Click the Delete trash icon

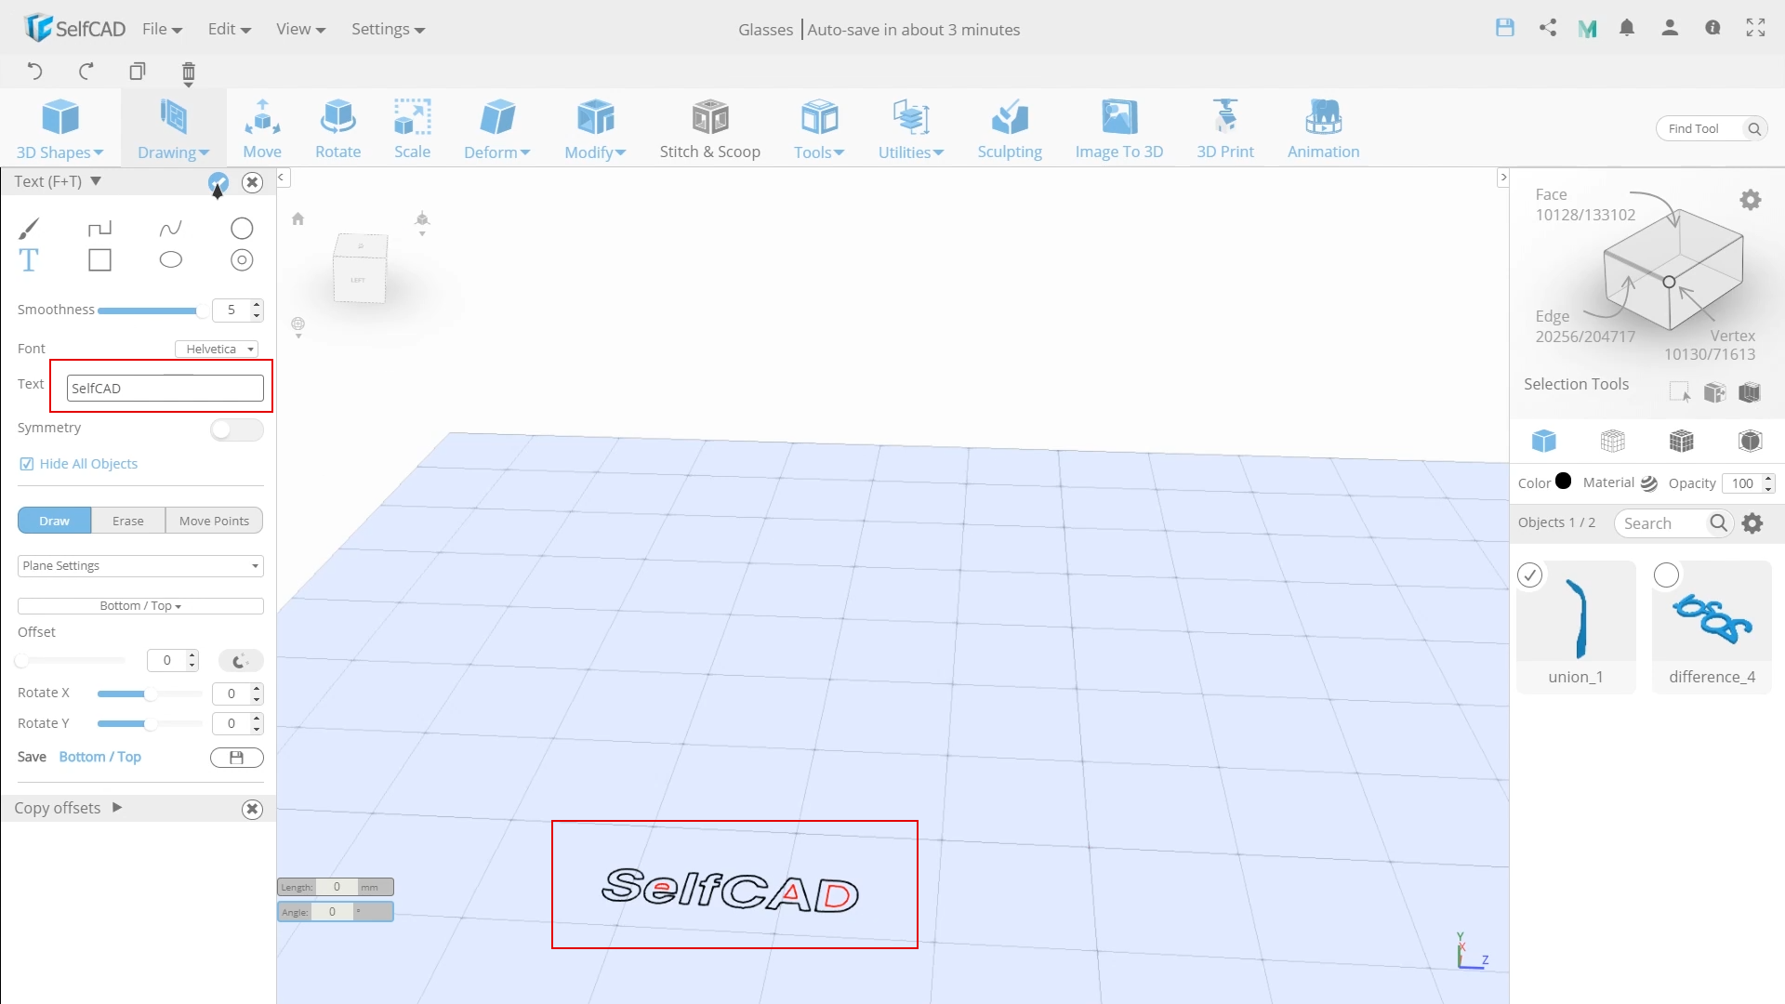pos(189,73)
